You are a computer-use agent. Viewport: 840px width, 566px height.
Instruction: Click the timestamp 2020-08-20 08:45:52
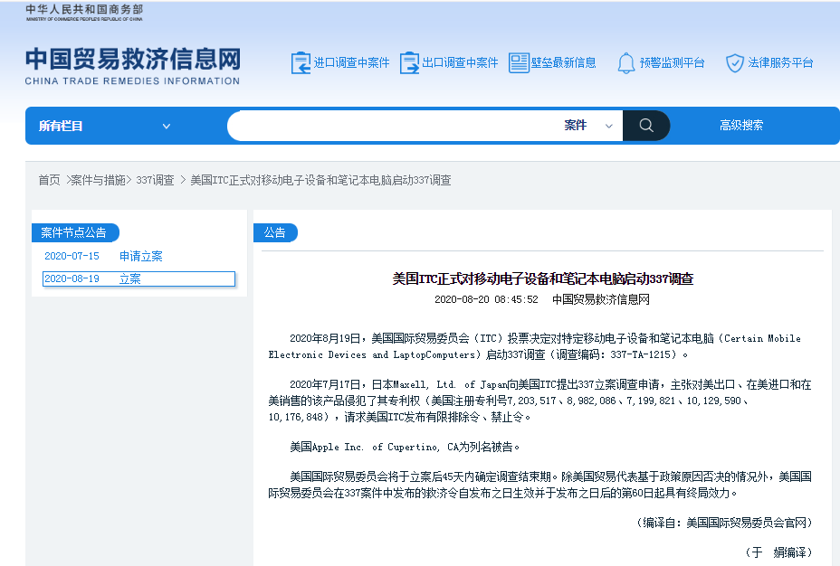click(x=486, y=299)
